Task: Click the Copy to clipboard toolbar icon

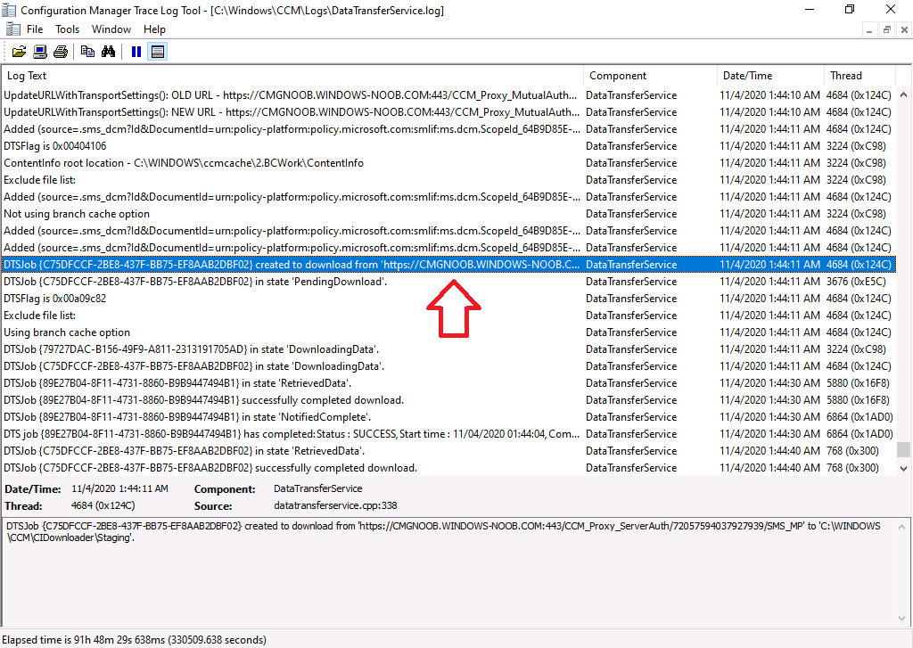Action: (87, 52)
